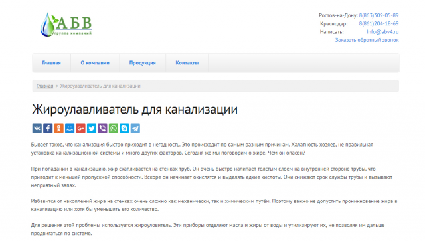Viewport: 425px width, 241px height.
Task: Click the paragraph starting Бывает такое
Action: 202,149
